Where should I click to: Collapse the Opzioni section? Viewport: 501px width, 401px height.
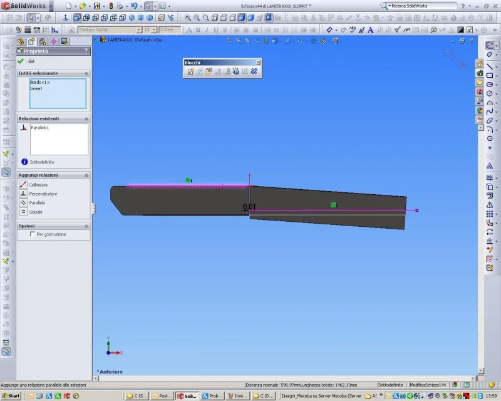[x=86, y=226]
